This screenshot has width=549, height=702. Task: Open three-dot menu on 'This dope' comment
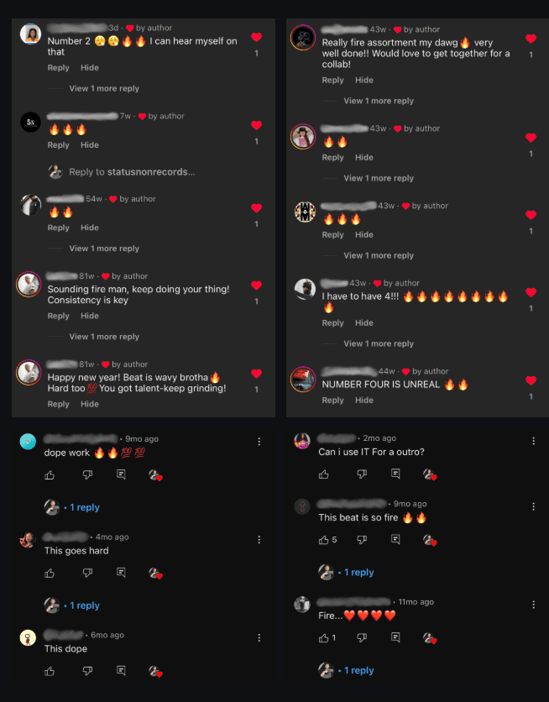(x=259, y=638)
